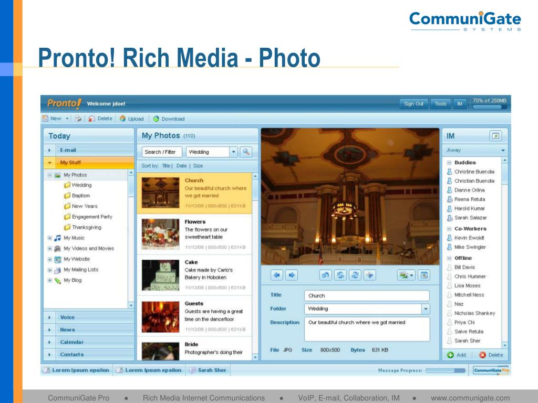Expand the Voice section
Screen dimensions: 538x403
point(89,317)
